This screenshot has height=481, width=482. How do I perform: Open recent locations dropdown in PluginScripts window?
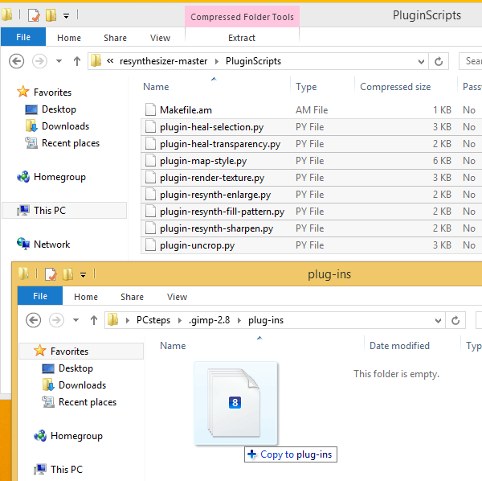point(59,61)
